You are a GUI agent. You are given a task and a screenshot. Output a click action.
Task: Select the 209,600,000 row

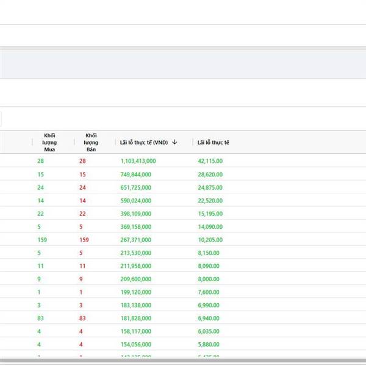[x=135, y=279]
